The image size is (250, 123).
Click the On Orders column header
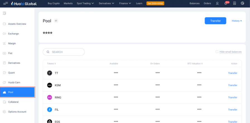click(x=155, y=64)
